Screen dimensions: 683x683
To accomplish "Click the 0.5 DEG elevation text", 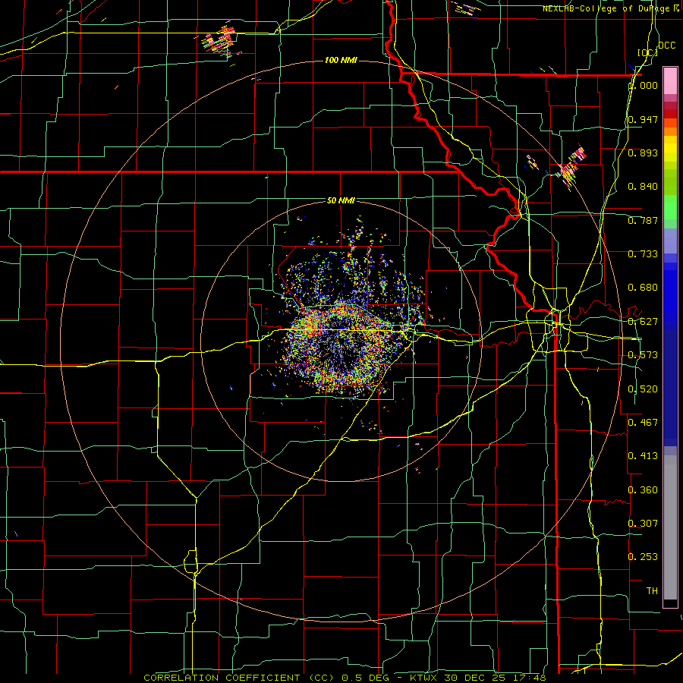I will pos(366,678).
